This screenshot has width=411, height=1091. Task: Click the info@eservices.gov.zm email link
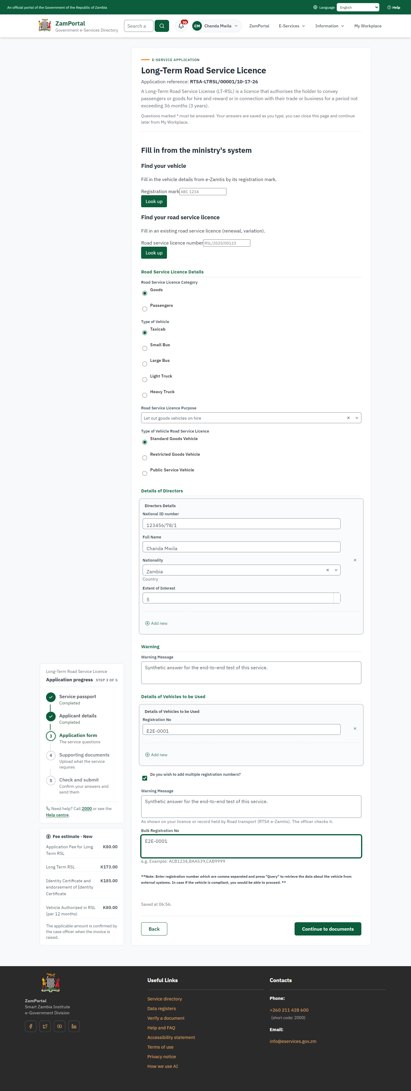click(x=293, y=1041)
